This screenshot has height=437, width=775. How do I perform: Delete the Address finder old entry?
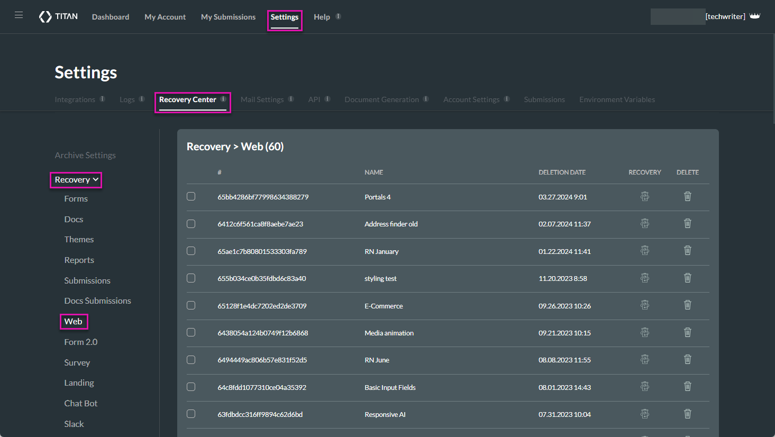687,224
